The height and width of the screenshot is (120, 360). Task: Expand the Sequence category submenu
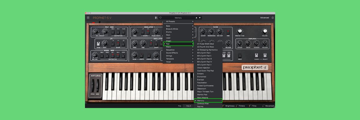click(178, 50)
